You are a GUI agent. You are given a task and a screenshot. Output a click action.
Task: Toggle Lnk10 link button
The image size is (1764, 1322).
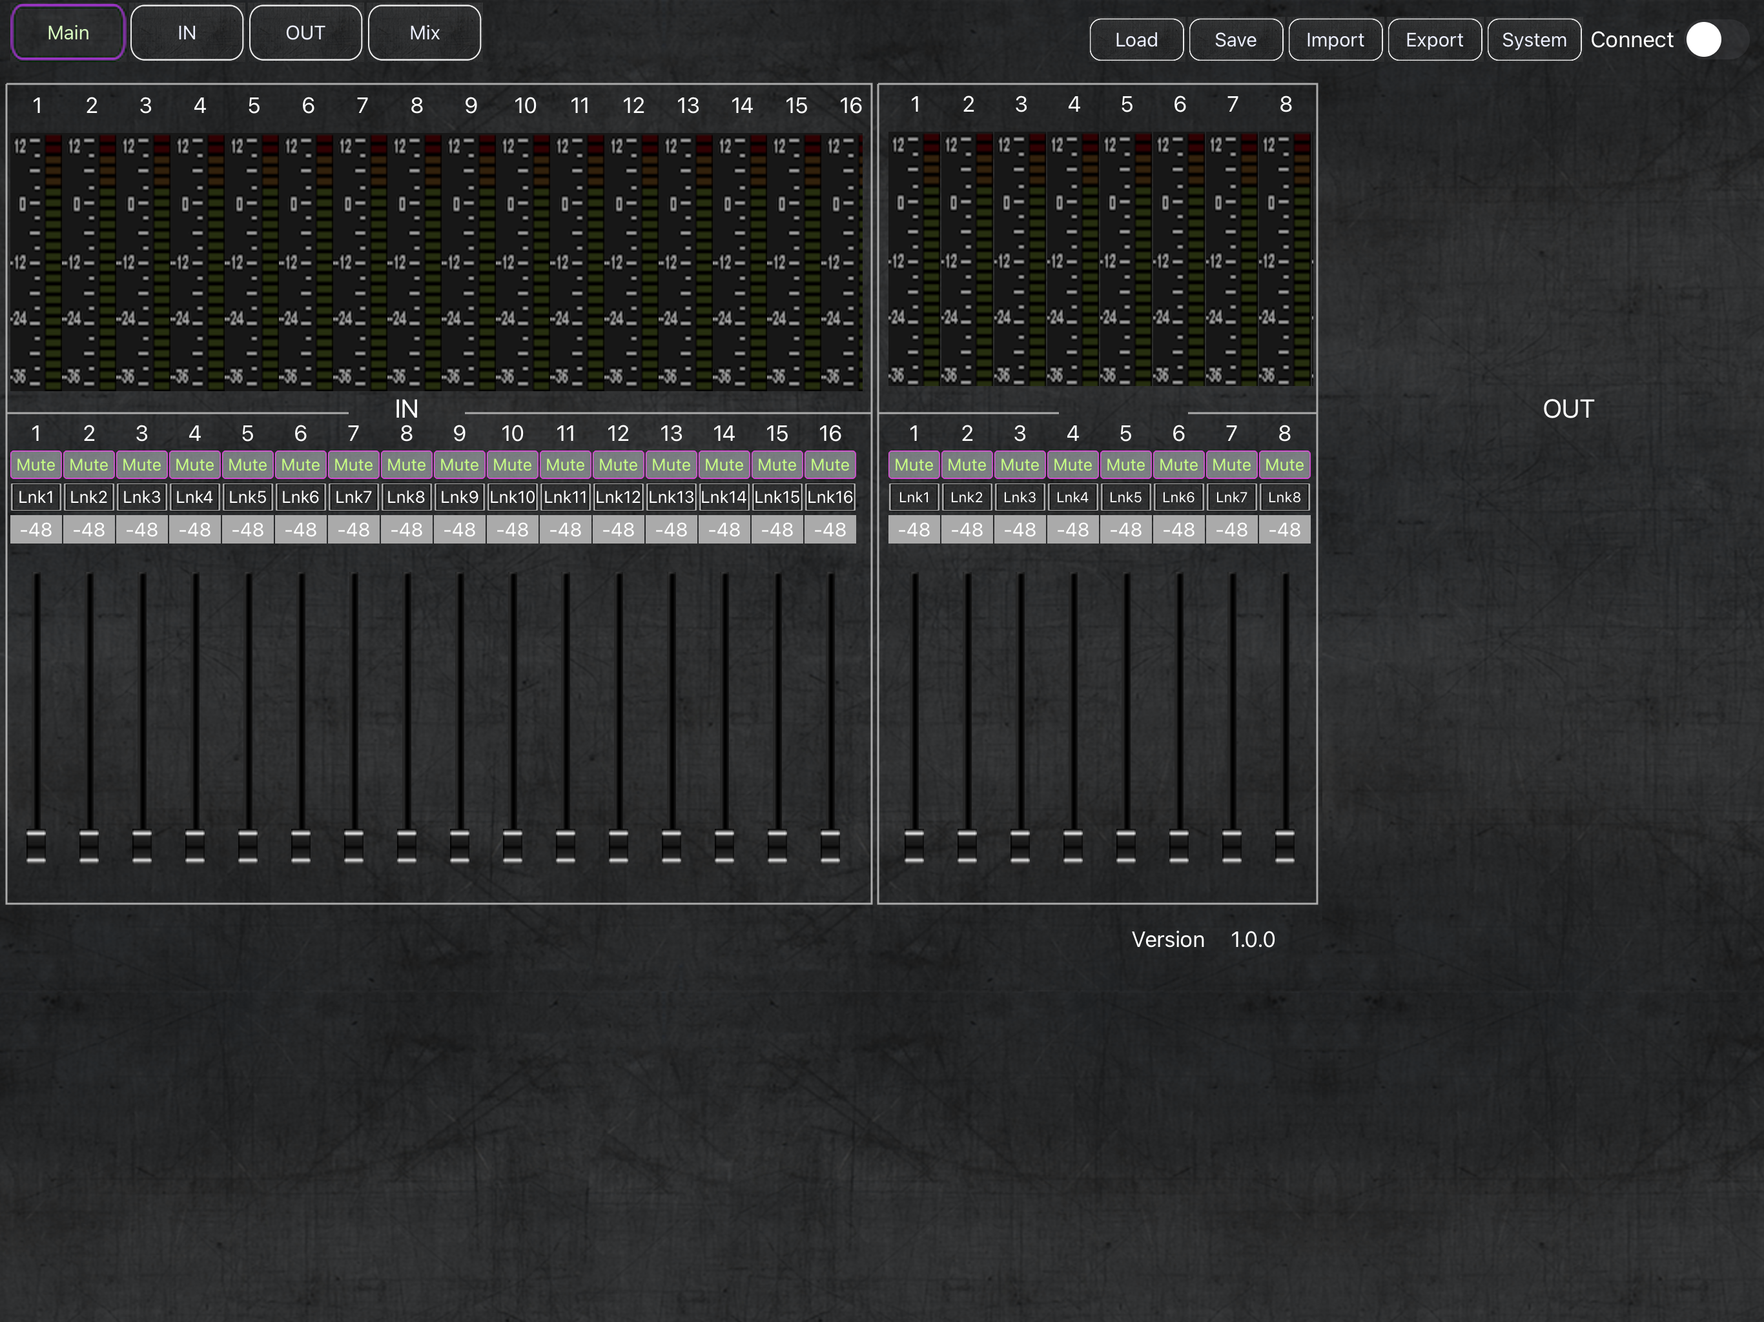(512, 497)
